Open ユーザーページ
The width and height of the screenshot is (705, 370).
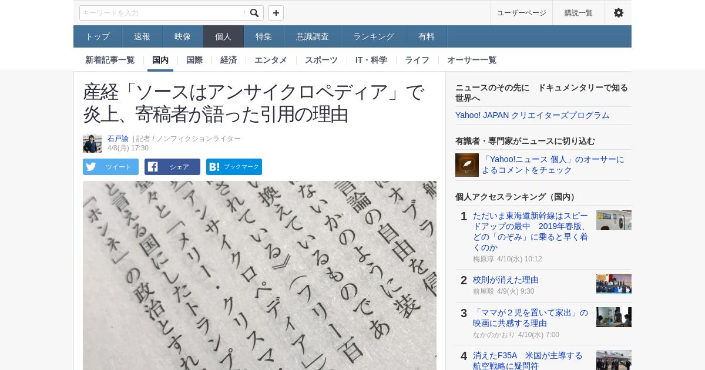coord(521,13)
